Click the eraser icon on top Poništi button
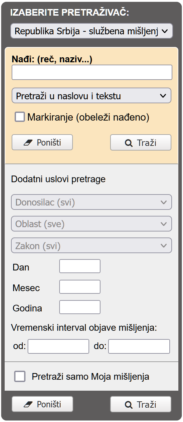The width and height of the screenshot is (183, 422). 29,143
